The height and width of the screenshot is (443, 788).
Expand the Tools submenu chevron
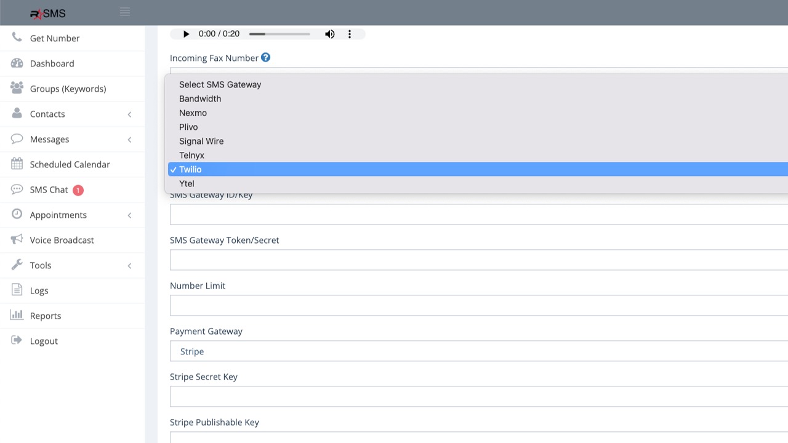[129, 266]
